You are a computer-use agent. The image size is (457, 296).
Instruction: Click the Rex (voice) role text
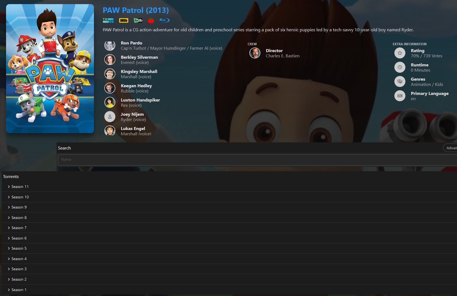coord(131,105)
